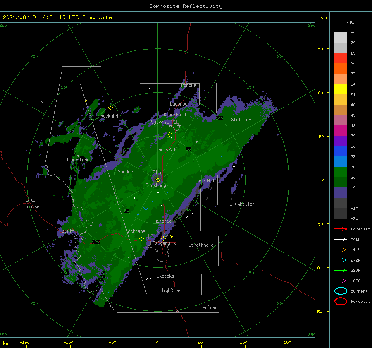372x348 pixels.
Task: Click the 2021/08/19 16:54:19 UTC timestamp
Action: point(41,17)
